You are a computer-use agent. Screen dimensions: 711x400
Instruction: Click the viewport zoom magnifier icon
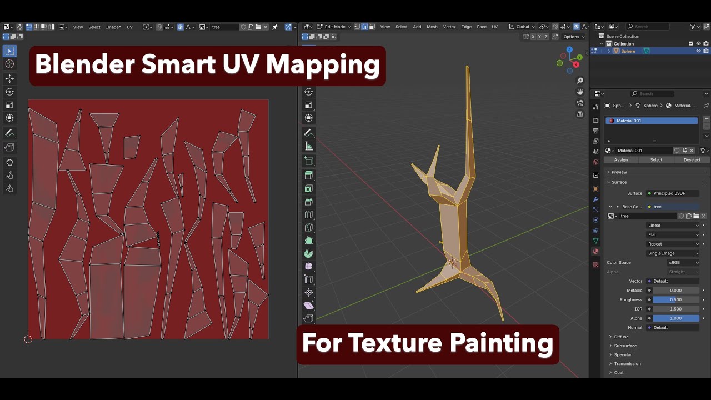580,81
